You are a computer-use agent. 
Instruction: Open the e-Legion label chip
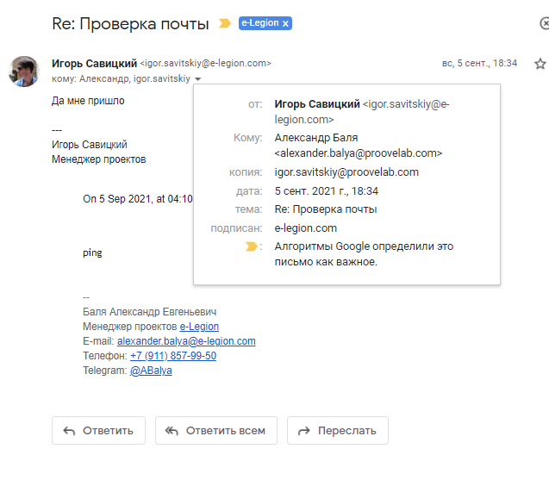coord(259,23)
